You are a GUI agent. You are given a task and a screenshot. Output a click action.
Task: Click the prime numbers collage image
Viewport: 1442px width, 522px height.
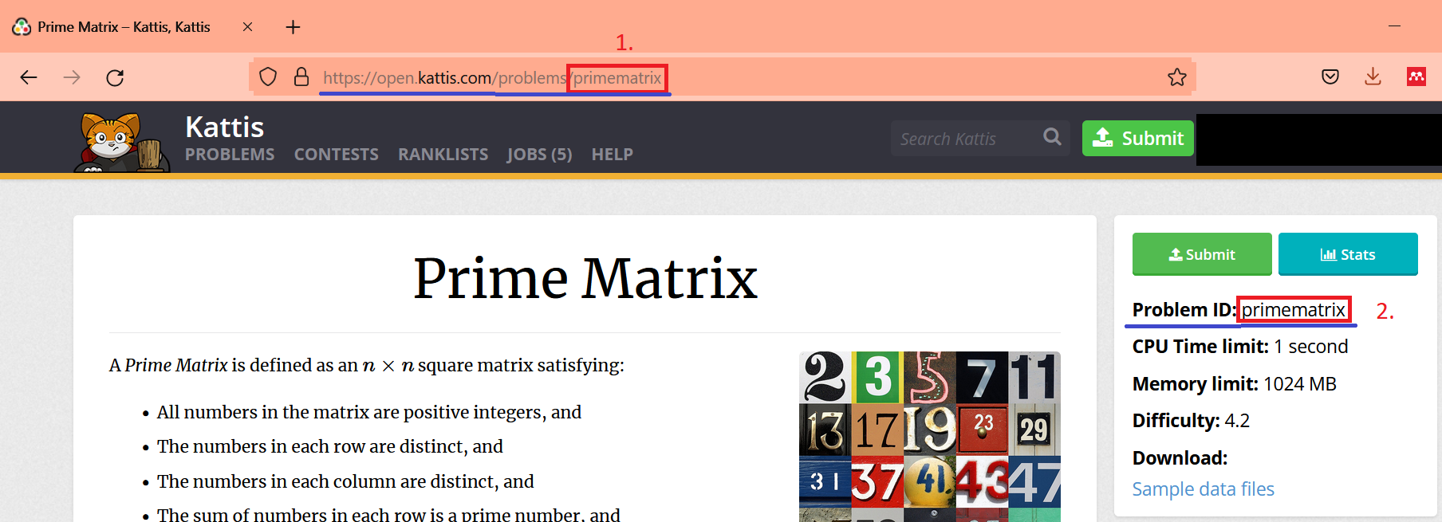click(x=930, y=437)
